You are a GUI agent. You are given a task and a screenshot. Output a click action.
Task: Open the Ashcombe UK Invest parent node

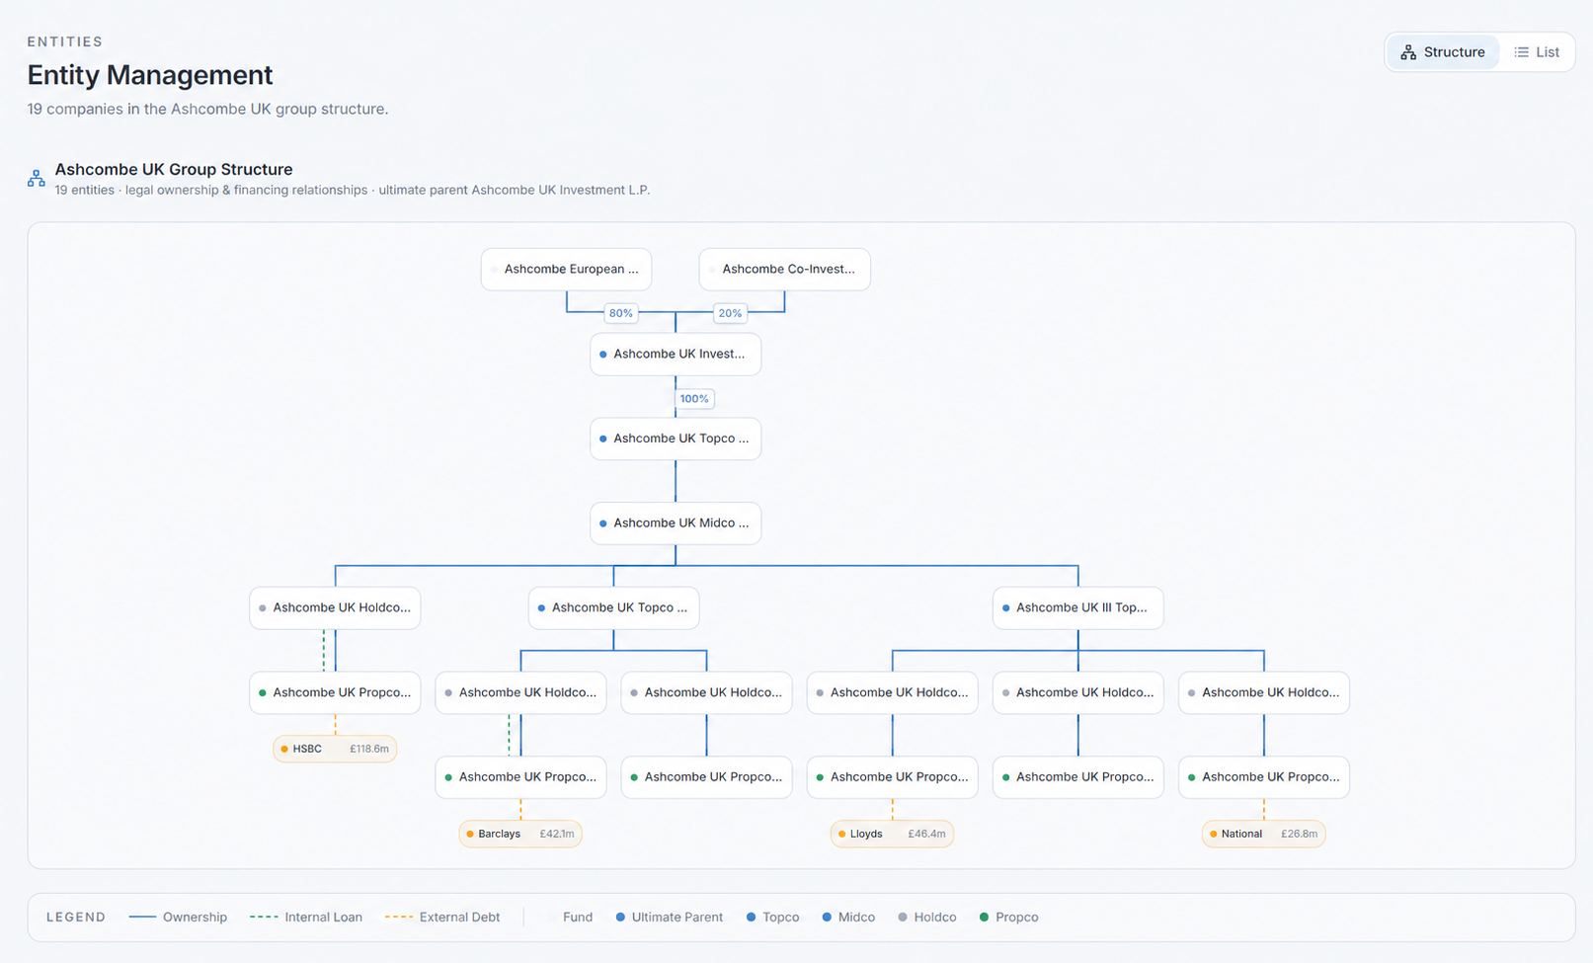676,355
